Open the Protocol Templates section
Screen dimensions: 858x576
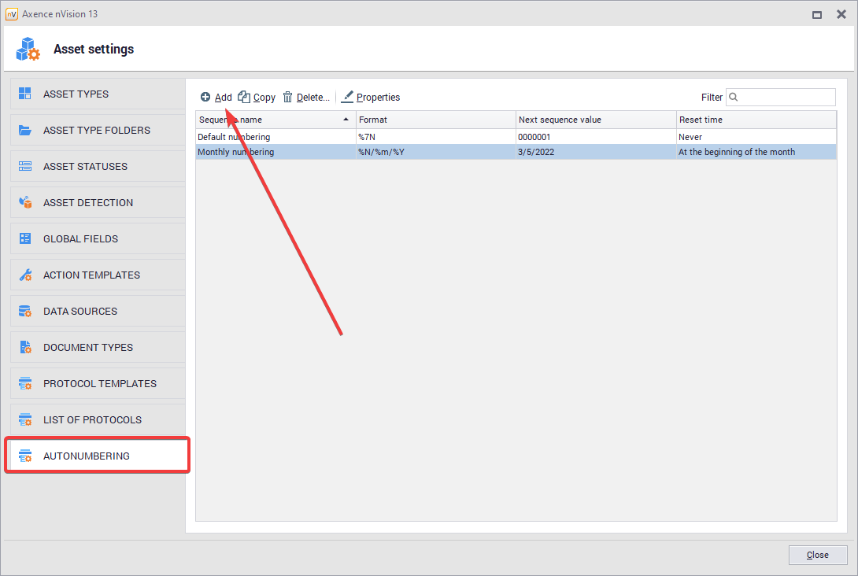(98, 384)
